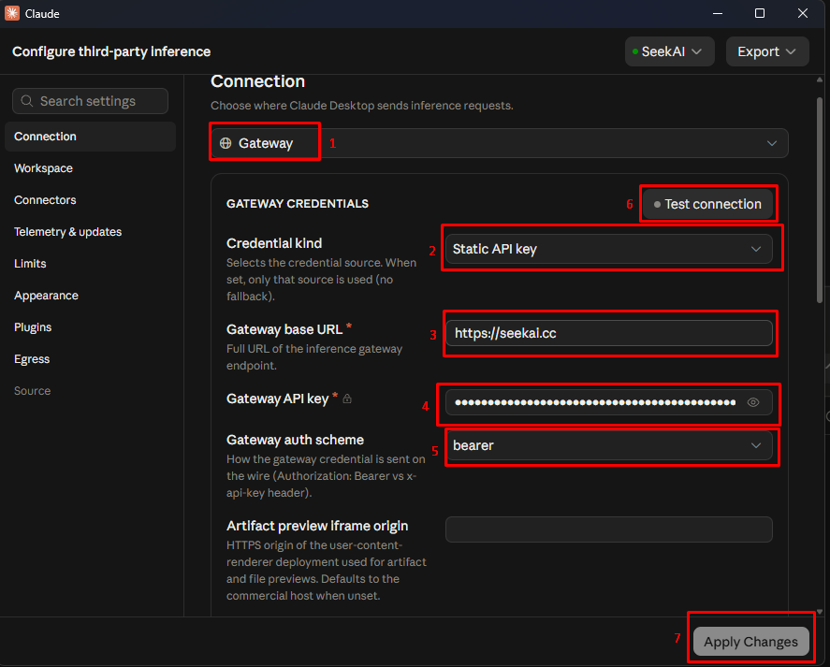Click the Artifact preview iframe origin field
The width and height of the screenshot is (830, 667).
609,529
